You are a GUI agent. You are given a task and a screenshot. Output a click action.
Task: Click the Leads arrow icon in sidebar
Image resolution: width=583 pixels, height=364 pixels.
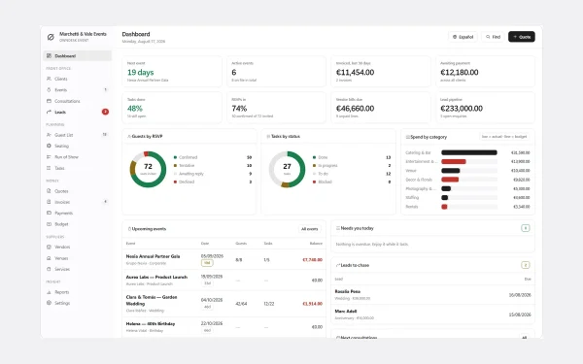(x=49, y=112)
